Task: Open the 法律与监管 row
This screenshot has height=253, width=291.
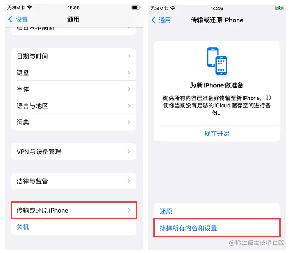Action: click(x=74, y=181)
